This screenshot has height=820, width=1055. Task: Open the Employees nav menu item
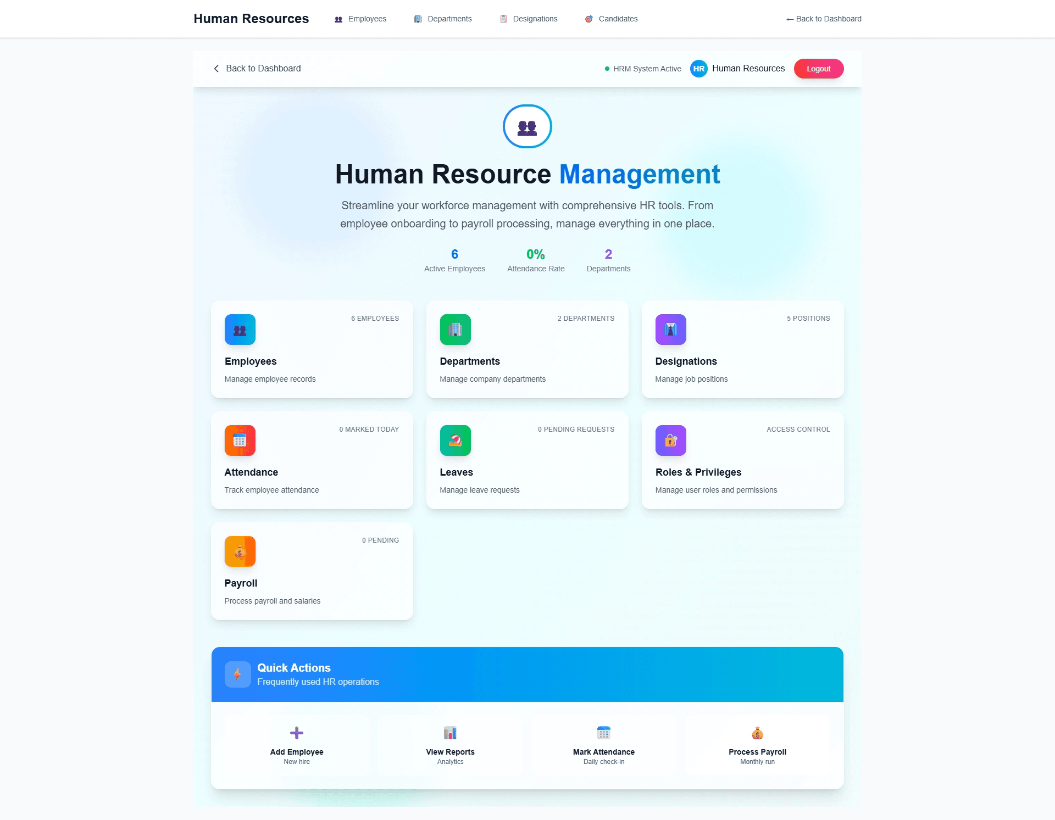coord(361,19)
